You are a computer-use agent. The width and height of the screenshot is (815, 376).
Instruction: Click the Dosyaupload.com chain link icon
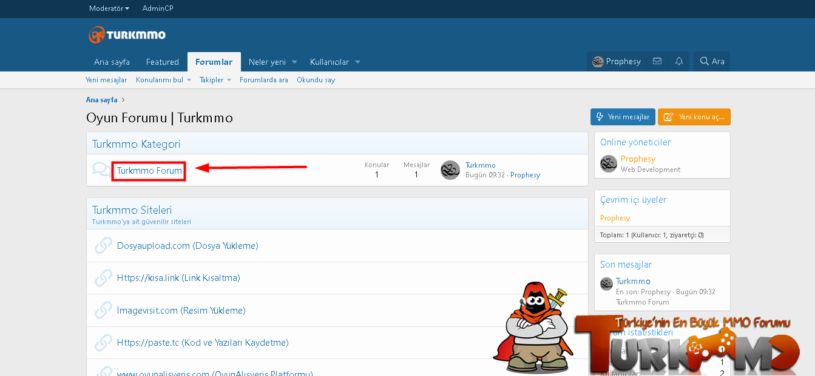(x=103, y=246)
